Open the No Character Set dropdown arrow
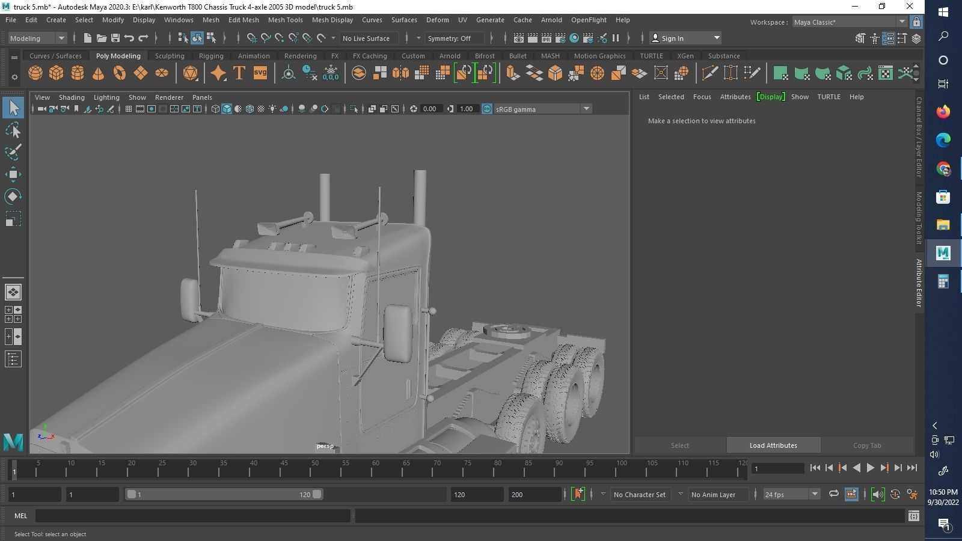The width and height of the screenshot is (962, 541). (x=603, y=494)
